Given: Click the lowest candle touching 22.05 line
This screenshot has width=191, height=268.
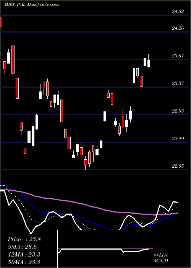Looking at the screenshot, I should point(86,163).
